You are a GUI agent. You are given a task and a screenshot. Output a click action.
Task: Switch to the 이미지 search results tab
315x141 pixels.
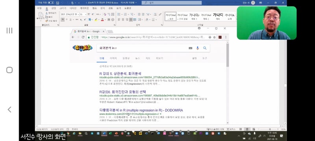click(113, 58)
